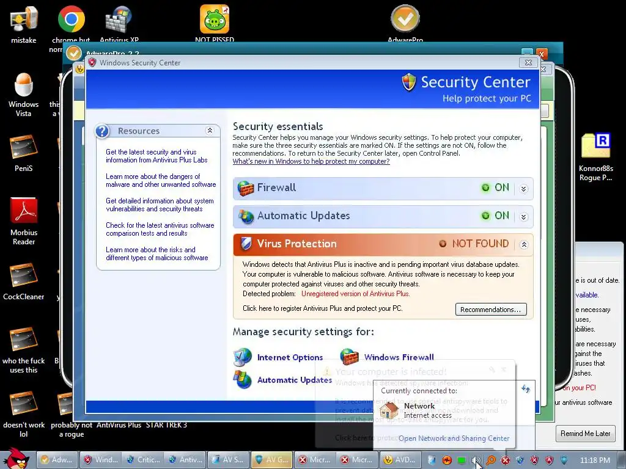Click the network activity icon in popup
The image size is (626, 469).
click(526, 388)
